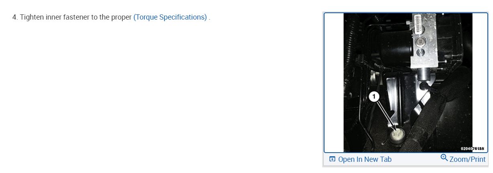Click the numbered callout 1 circle
This screenshot has width=493, height=173.
[374, 96]
